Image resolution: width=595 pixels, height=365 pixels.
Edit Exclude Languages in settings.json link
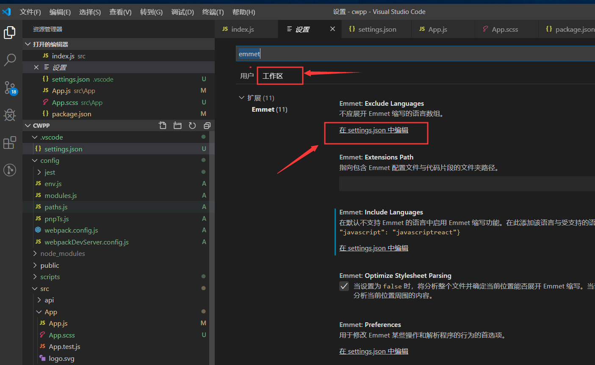pos(374,130)
